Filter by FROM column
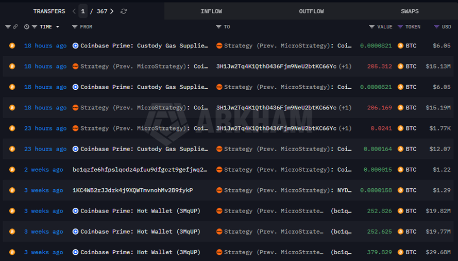The image size is (458, 261). tap(75, 27)
